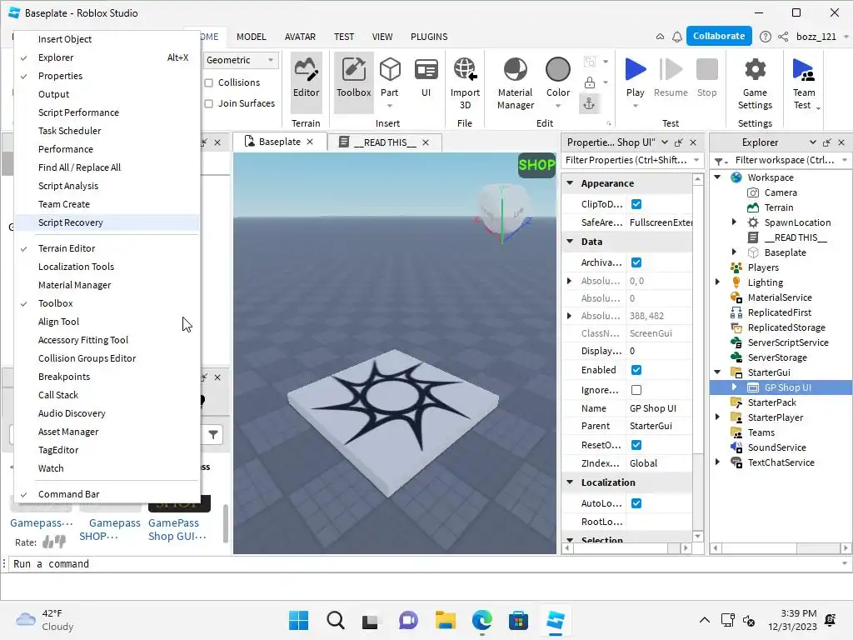The height and width of the screenshot is (640, 853).
Task: Toggle the Collisions checkbox
Action: pos(209,82)
